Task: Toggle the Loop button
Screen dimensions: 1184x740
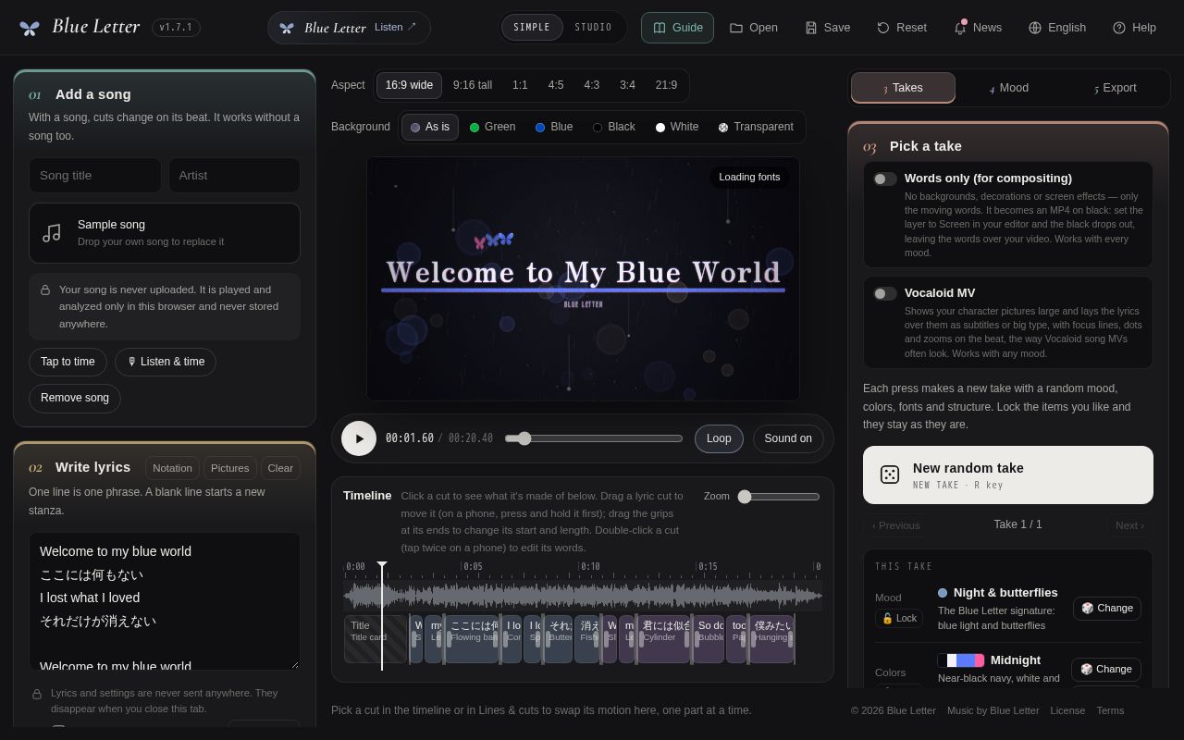Action: tap(719, 438)
